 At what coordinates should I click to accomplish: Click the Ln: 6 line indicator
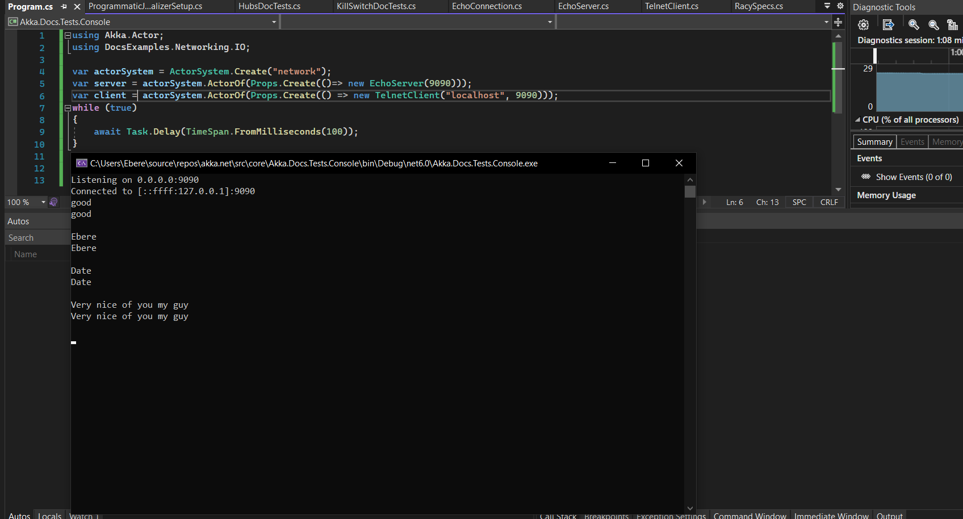[x=734, y=202]
